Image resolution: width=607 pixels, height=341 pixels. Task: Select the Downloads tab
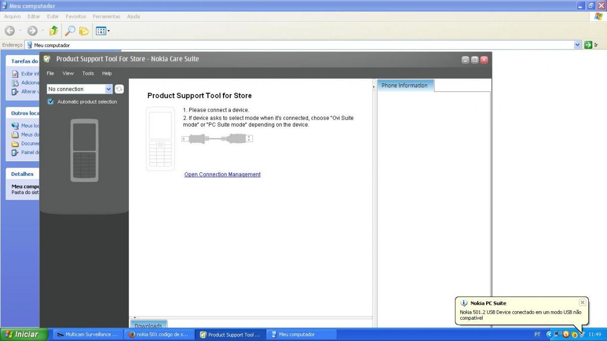(x=148, y=325)
